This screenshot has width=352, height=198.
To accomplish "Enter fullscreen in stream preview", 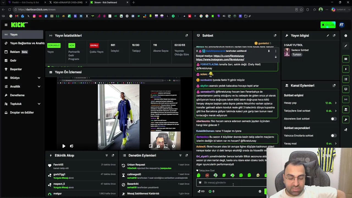I will coord(166,146).
